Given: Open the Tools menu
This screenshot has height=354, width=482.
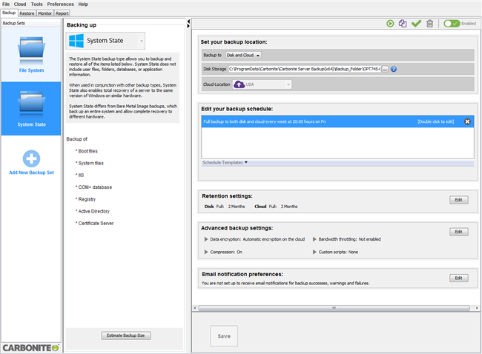Looking at the screenshot, I should click(x=36, y=4).
